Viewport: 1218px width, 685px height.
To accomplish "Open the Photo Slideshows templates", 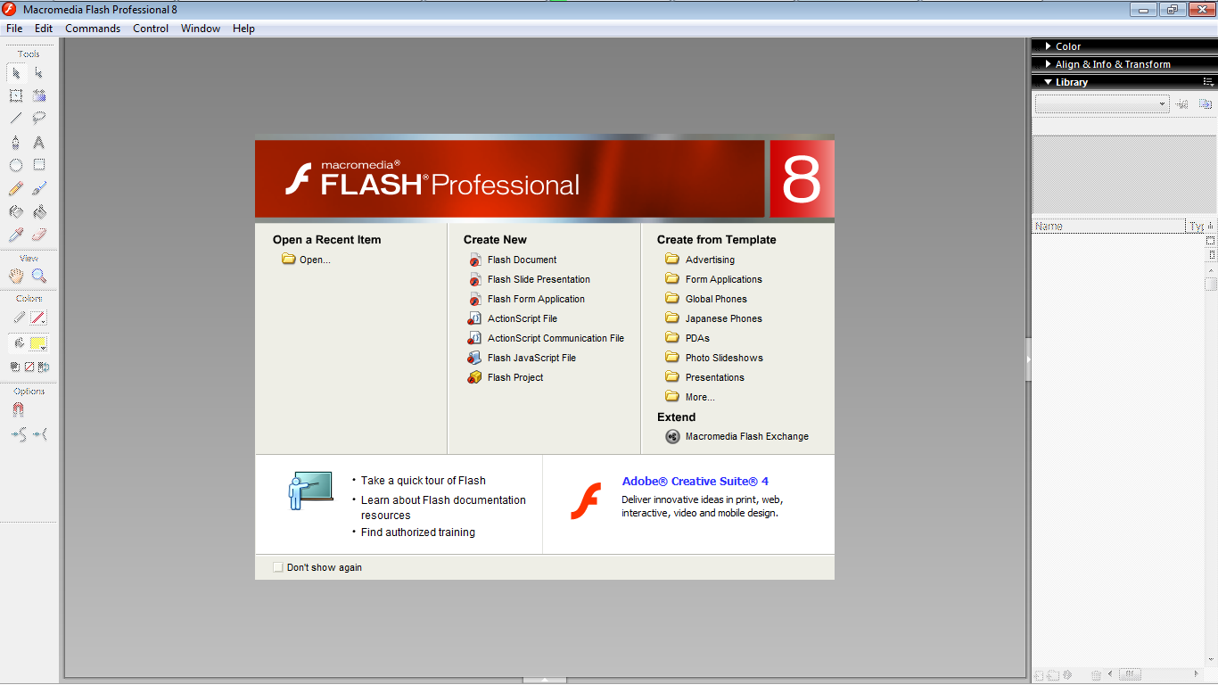I will point(714,358).
